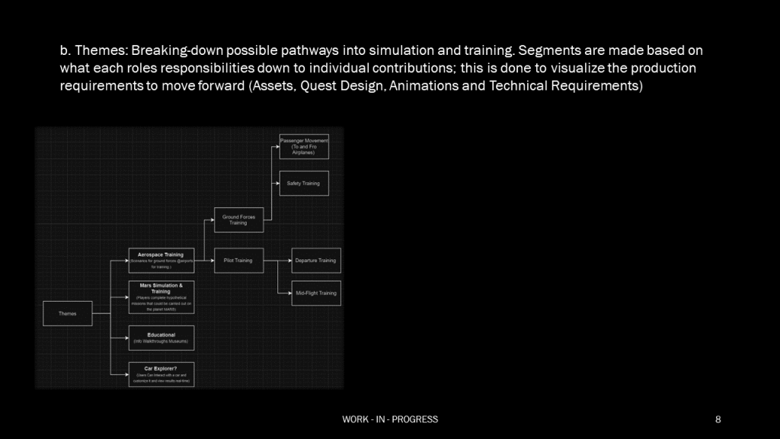This screenshot has height=439, width=780.
Task: Click the Mid-Flight Training box
Action: click(315, 293)
